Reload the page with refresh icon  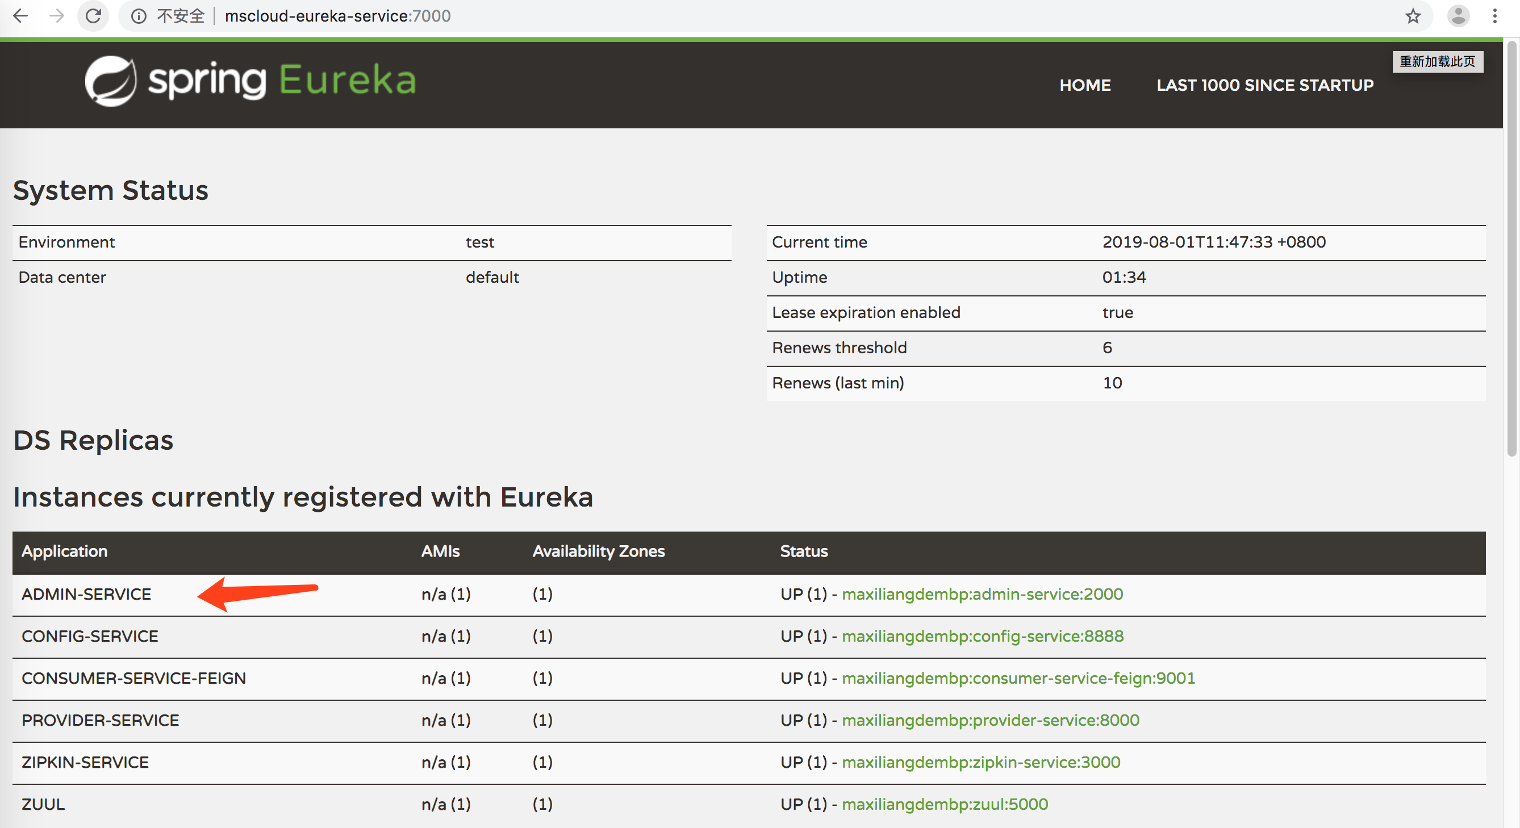click(x=93, y=16)
